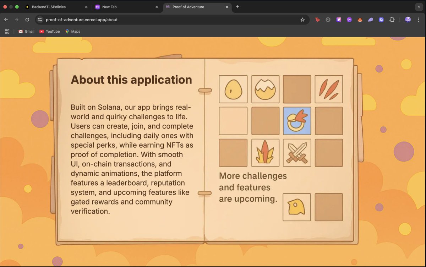The height and width of the screenshot is (267, 426).
Task: Open the Extensions puzzle menu
Action: tap(392, 20)
